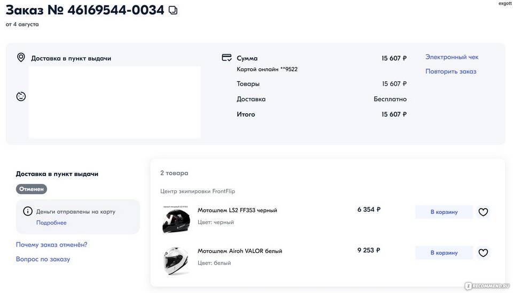Open the Электронный чек link

click(x=452, y=57)
